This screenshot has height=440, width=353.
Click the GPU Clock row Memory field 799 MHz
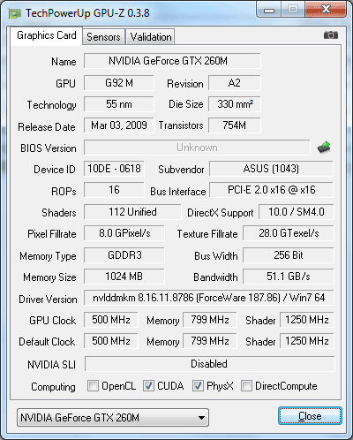(210, 320)
